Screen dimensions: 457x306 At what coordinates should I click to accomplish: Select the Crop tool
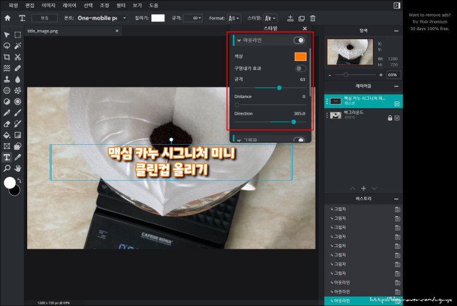pyautogui.click(x=7, y=57)
